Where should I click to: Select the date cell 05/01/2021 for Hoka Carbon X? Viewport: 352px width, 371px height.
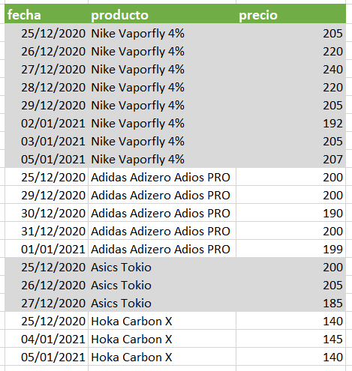pyautogui.click(x=47, y=358)
